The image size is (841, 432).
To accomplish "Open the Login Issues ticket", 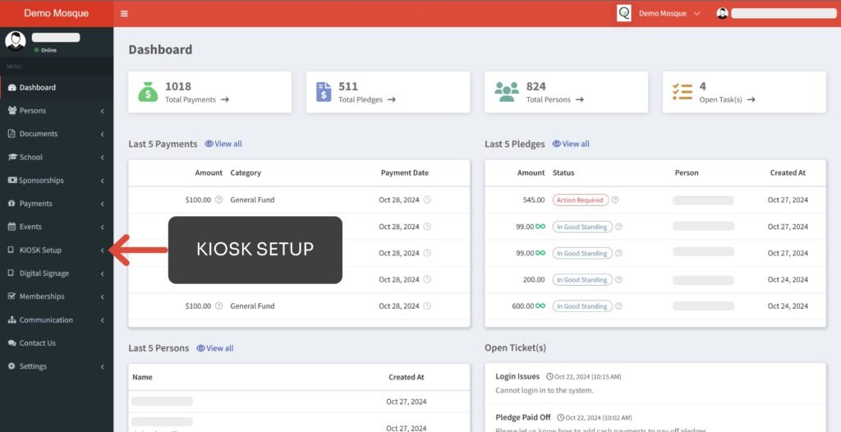I will [x=517, y=376].
